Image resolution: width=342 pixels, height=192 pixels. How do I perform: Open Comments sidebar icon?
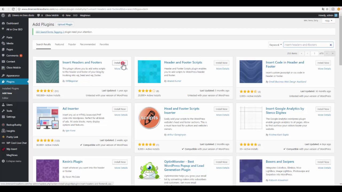click(3, 55)
